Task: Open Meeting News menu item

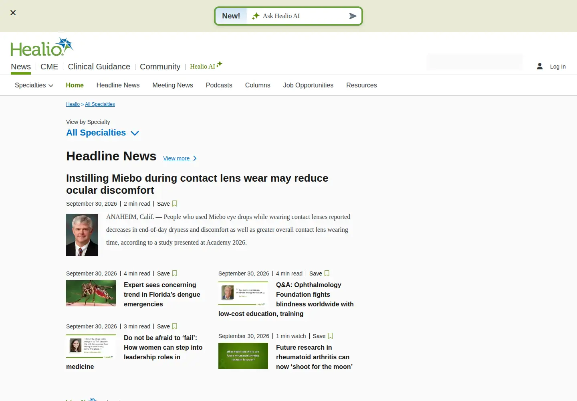Action: click(x=173, y=85)
